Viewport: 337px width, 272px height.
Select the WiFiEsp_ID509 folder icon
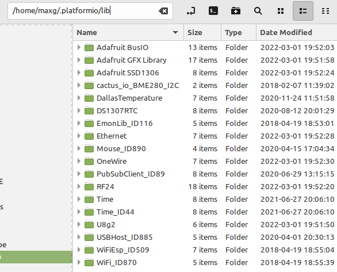coord(89,250)
